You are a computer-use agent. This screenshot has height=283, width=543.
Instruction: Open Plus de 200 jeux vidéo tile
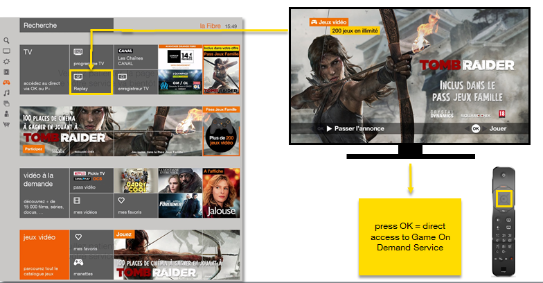[x=222, y=132]
